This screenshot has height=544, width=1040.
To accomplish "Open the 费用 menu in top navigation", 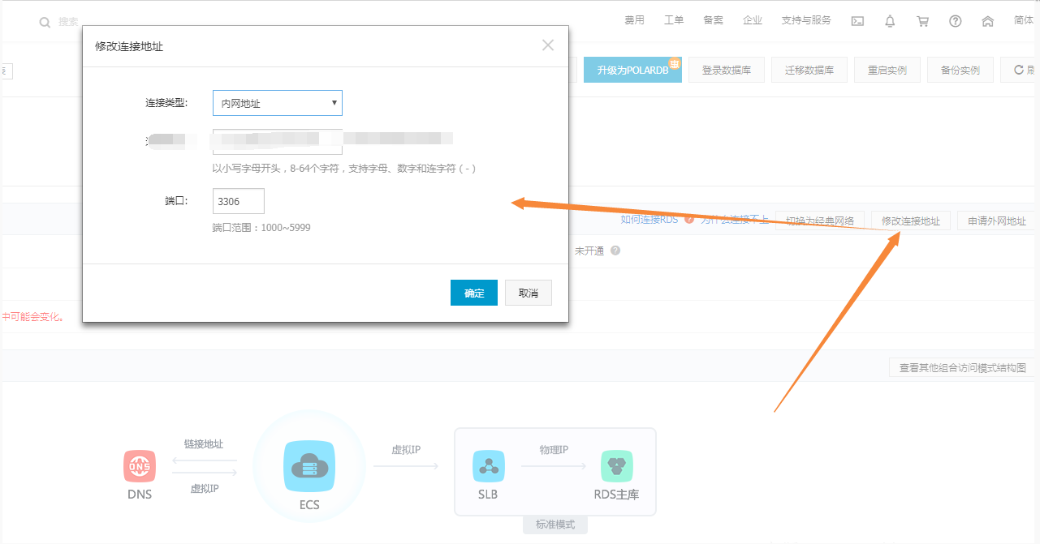I will 634,20.
